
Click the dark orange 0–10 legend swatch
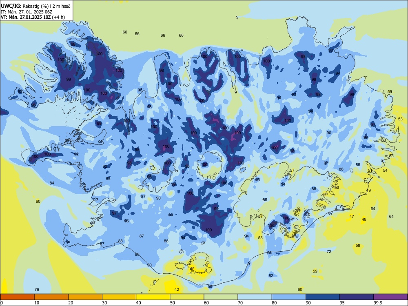[x=17, y=297]
